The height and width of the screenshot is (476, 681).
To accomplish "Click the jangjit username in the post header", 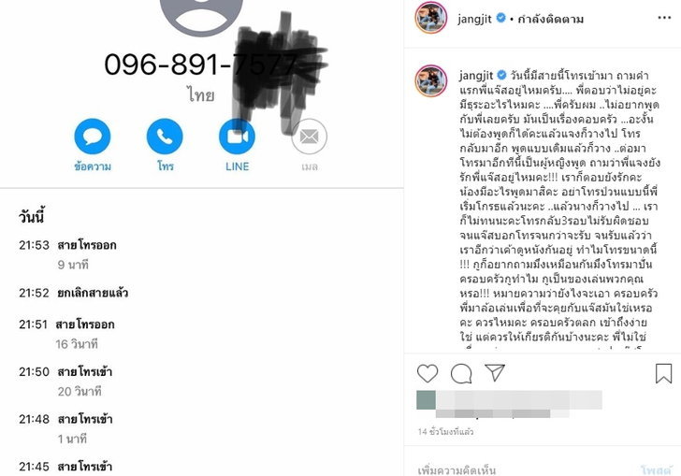I will pos(474,19).
